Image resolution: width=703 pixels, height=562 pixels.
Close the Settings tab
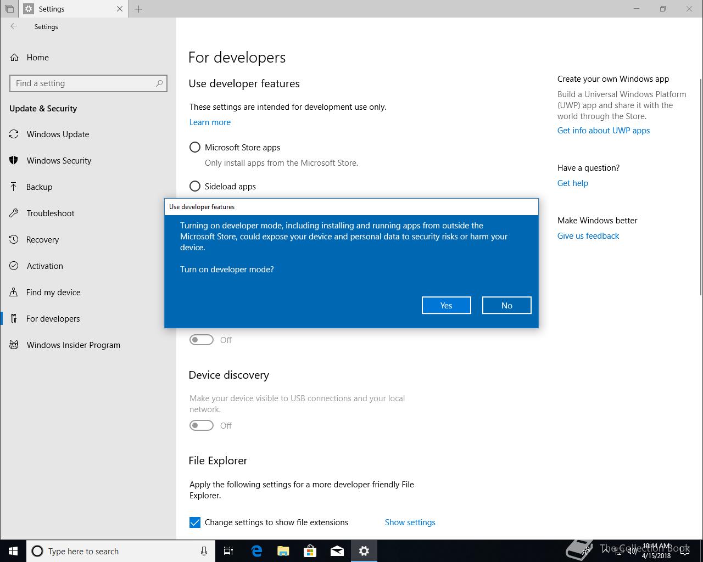click(120, 9)
